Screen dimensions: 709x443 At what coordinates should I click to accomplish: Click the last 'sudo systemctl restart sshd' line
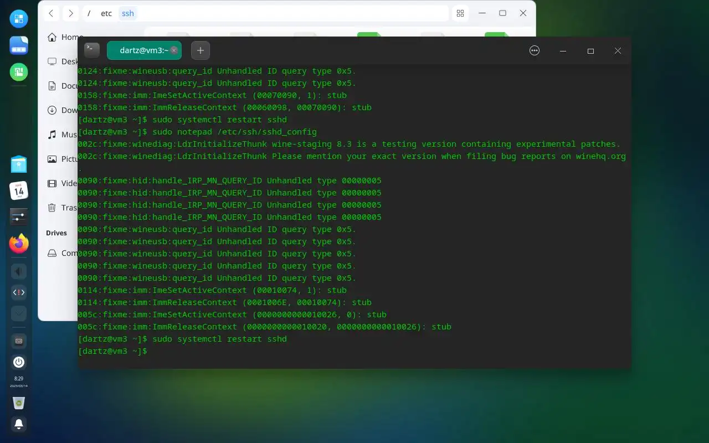tap(182, 339)
